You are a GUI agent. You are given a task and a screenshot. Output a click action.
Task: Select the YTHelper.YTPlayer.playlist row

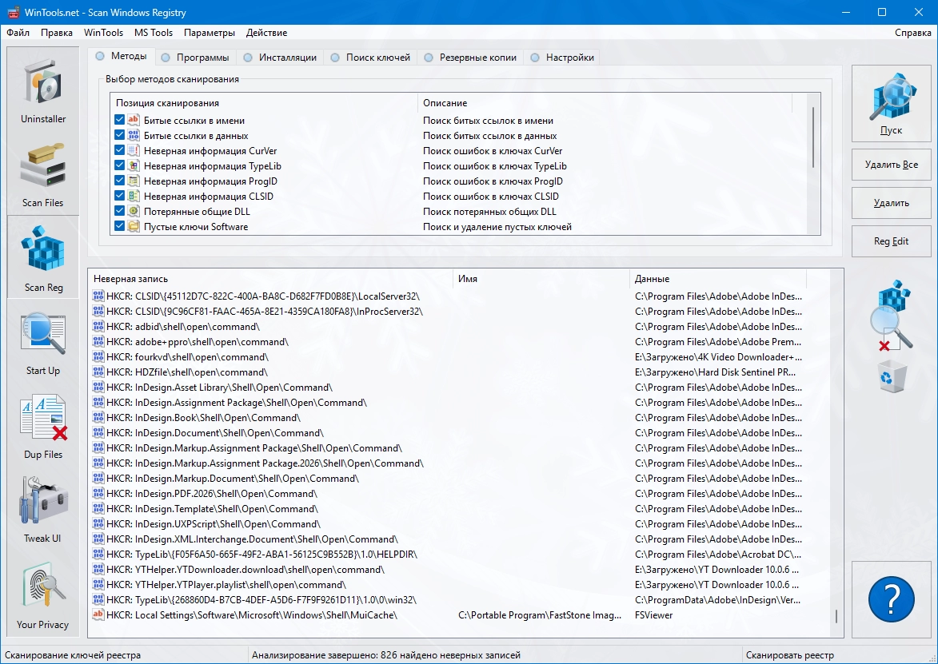[448, 585]
